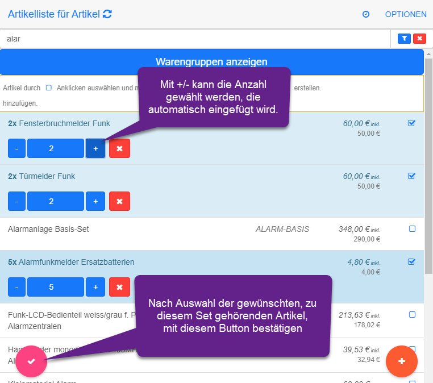
Task: Refresh the Artikelliste with the reload icon
Action: point(107,14)
